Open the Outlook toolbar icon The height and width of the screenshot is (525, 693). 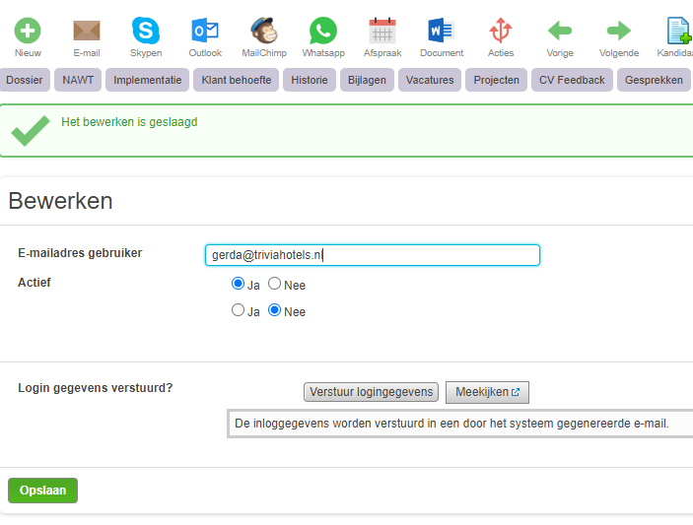point(205,31)
